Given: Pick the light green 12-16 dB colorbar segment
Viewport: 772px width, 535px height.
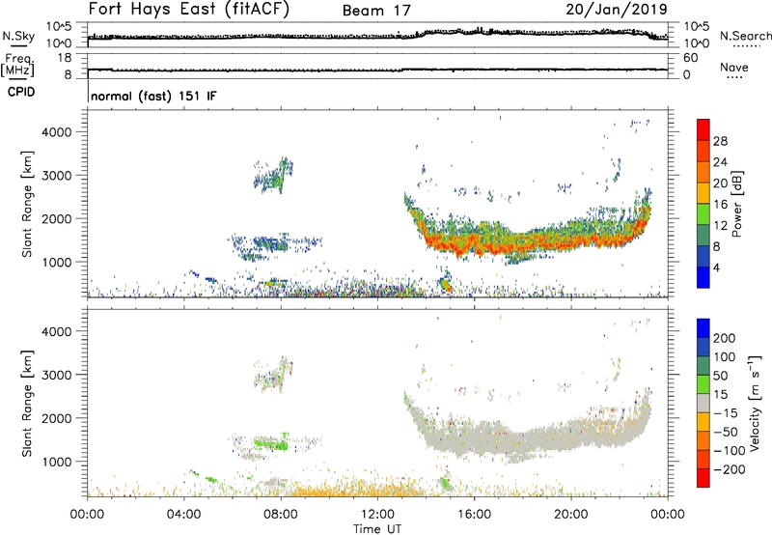Looking at the screenshot, I should click(703, 214).
